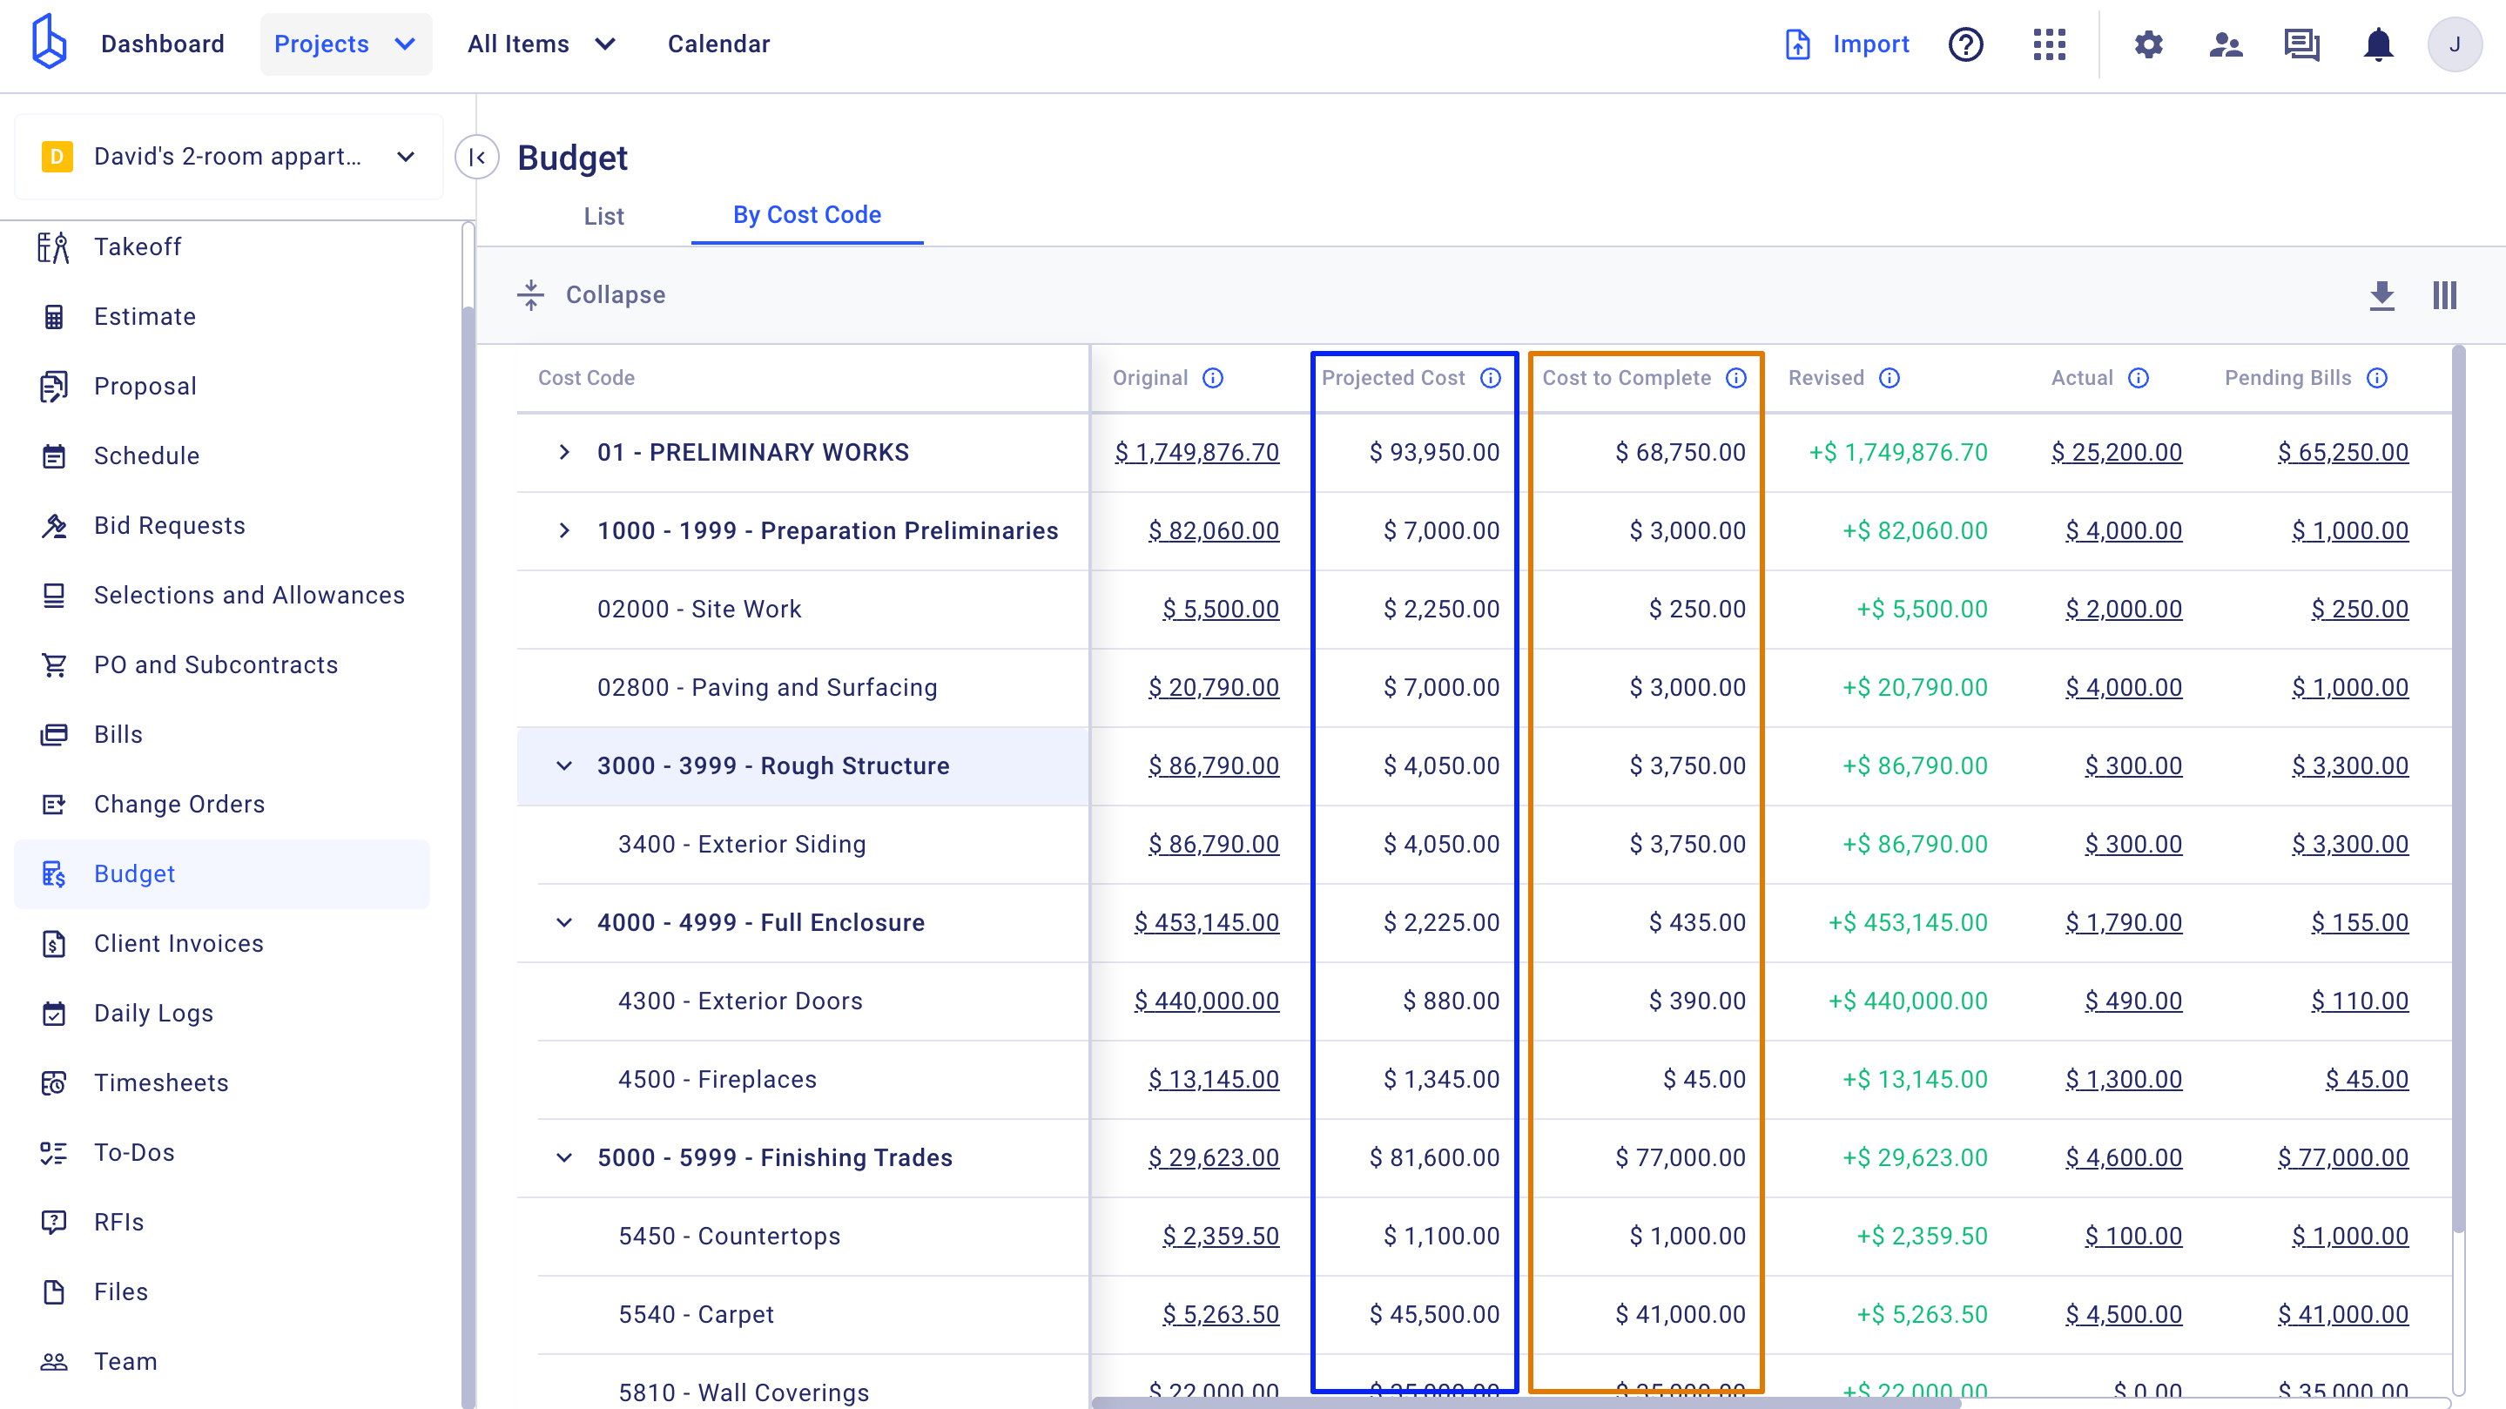Open the notifications bell
The height and width of the screenshot is (1409, 2506).
(2379, 44)
